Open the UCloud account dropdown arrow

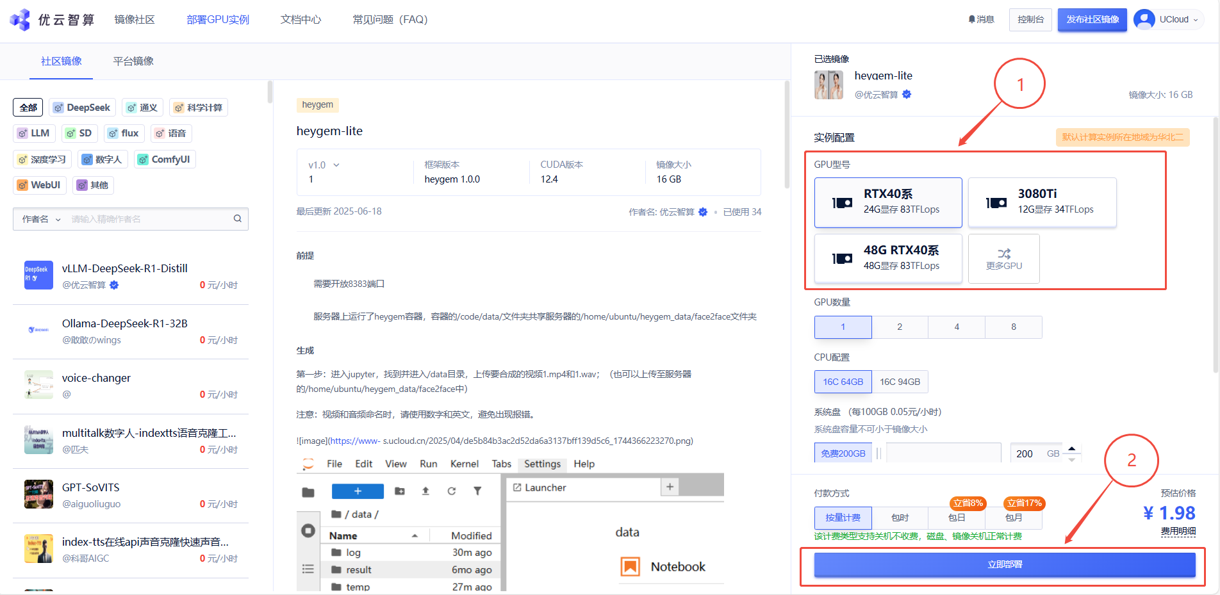point(1195,20)
